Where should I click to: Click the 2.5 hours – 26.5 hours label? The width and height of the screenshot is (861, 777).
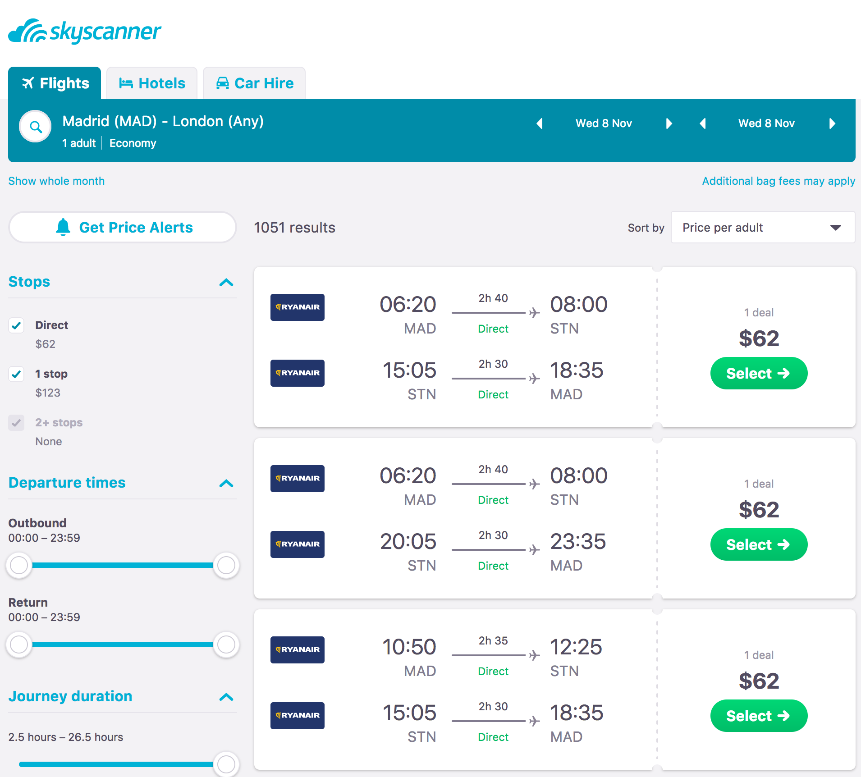point(66,737)
